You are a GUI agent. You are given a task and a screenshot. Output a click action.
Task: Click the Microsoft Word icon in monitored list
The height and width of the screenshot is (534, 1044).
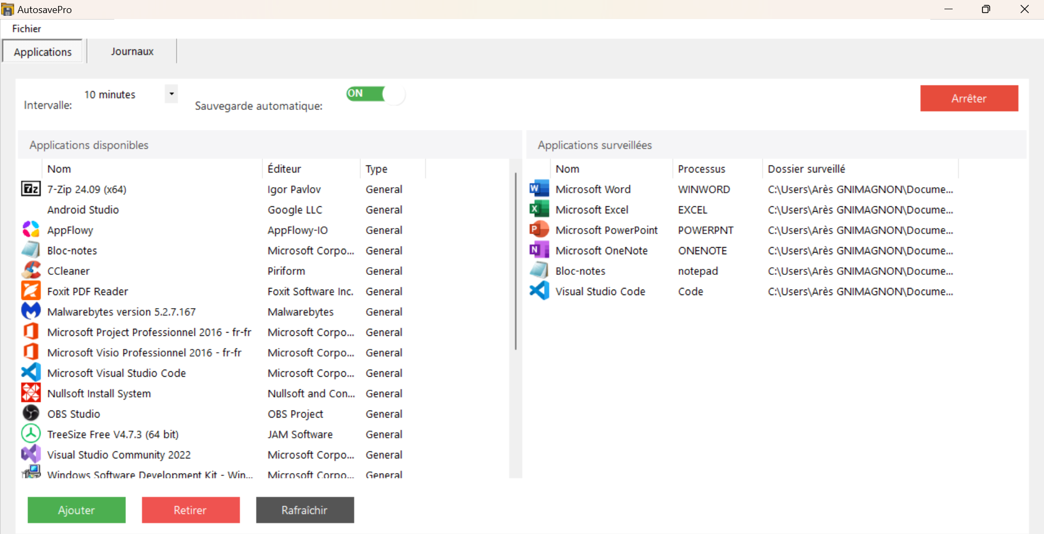click(x=539, y=189)
